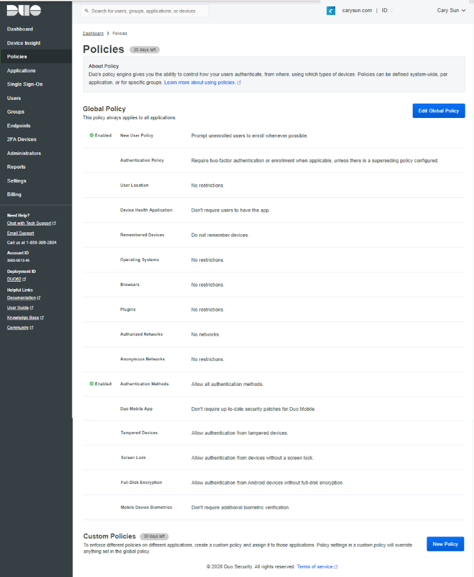Click Device Health Application label
Viewport: 474px width, 577px height.
[x=146, y=210]
